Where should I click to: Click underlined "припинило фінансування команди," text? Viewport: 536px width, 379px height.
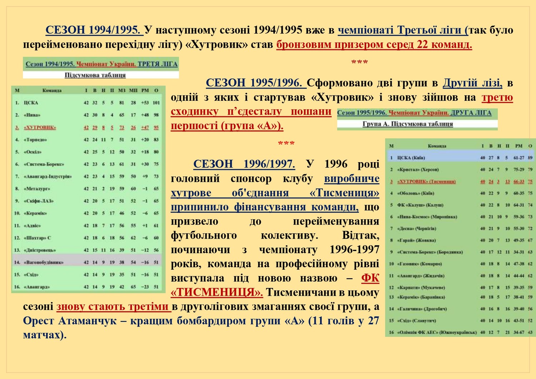pos(265,207)
